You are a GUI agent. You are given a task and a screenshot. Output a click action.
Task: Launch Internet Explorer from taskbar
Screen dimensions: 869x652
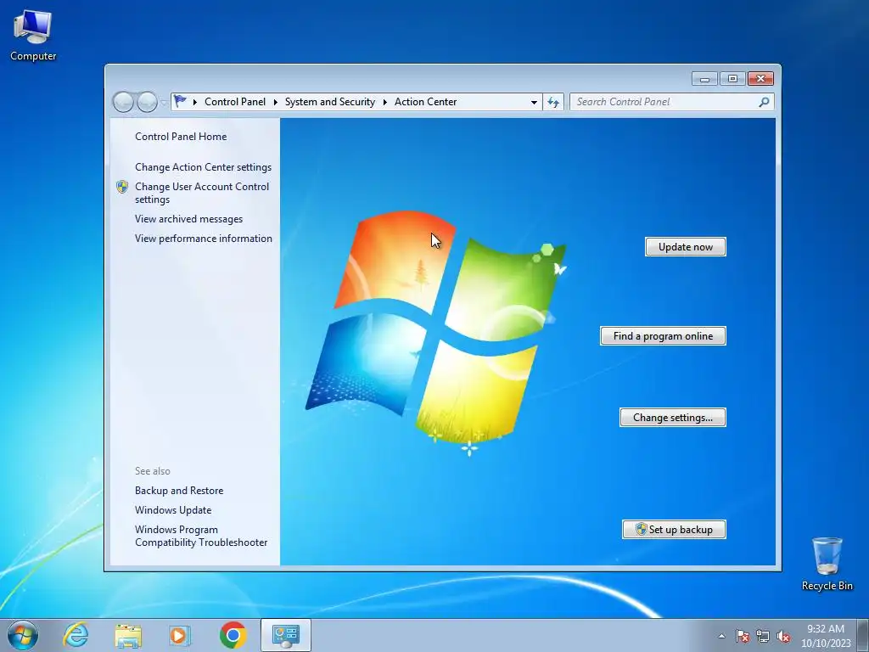[76, 635]
